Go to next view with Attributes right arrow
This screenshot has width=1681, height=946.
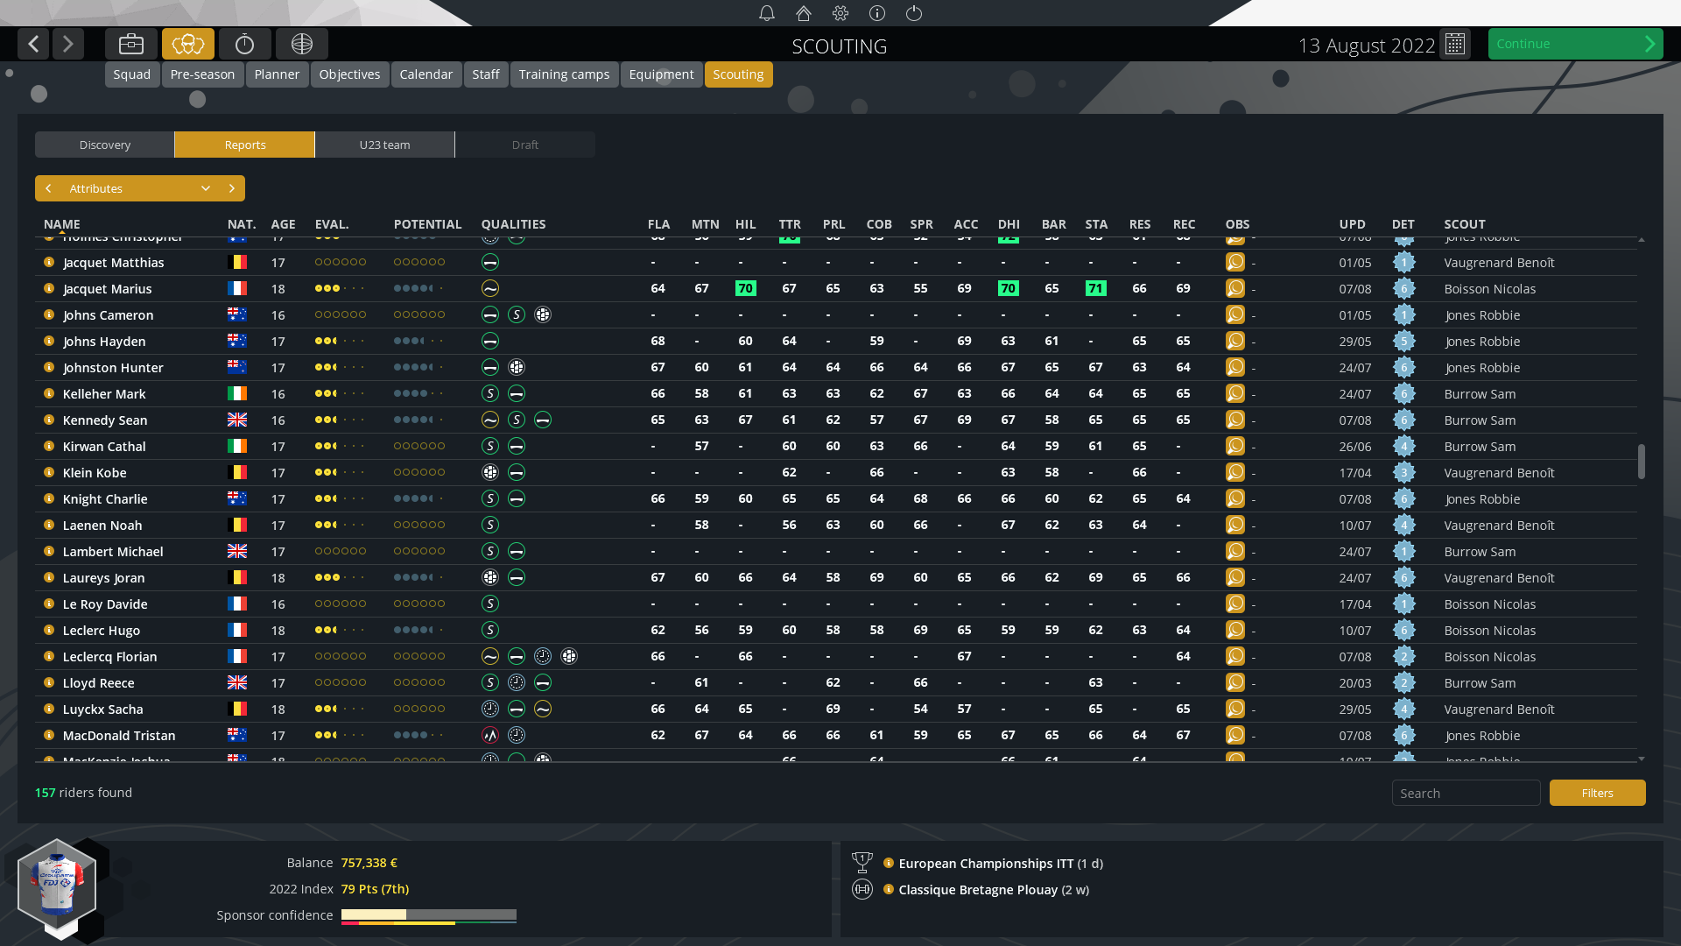[232, 188]
